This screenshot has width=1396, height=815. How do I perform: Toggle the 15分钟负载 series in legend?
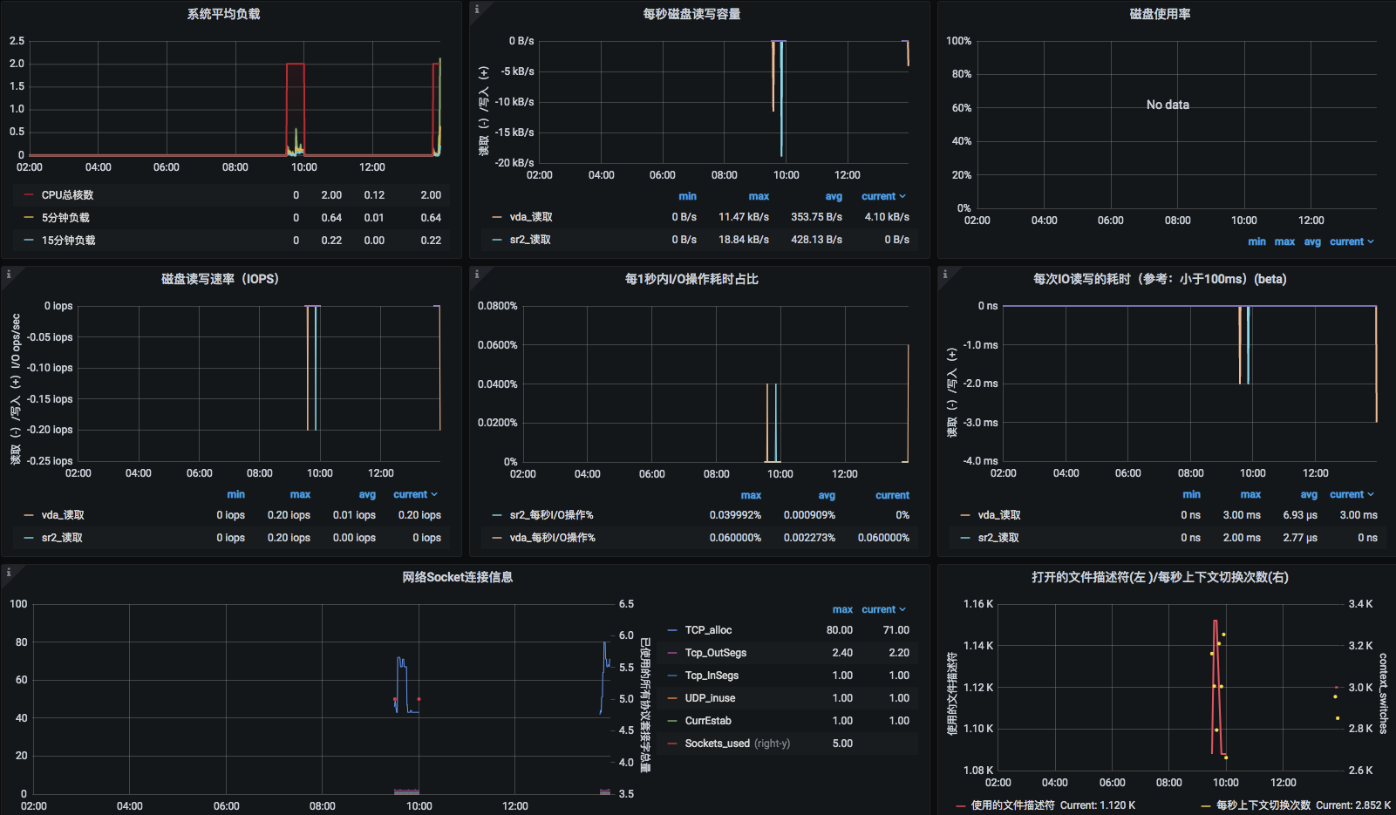[x=69, y=241]
